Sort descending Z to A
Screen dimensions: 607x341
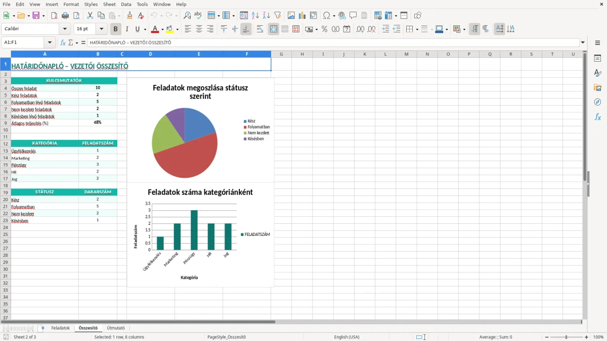click(266, 16)
